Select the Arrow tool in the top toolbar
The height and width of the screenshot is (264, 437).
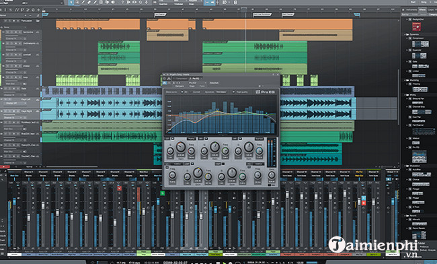[x=71, y=2]
